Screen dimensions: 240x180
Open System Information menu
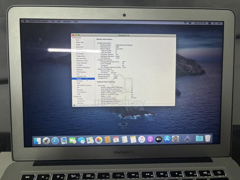pyautogui.click(x=38, y=21)
